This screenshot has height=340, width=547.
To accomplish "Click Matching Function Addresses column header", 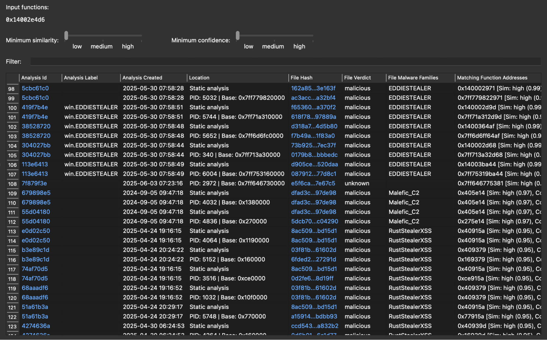I will click(x=492, y=78).
